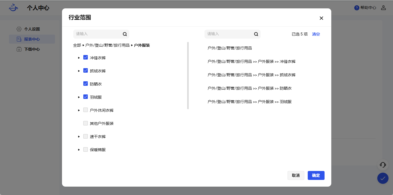Open the help center question mark icon
This screenshot has width=393, height=195.
pyautogui.click(x=357, y=8)
